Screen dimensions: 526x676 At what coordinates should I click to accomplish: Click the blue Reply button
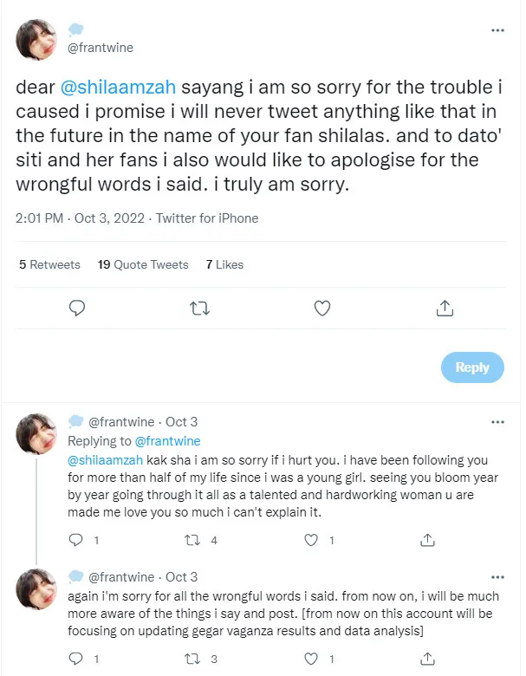point(471,367)
